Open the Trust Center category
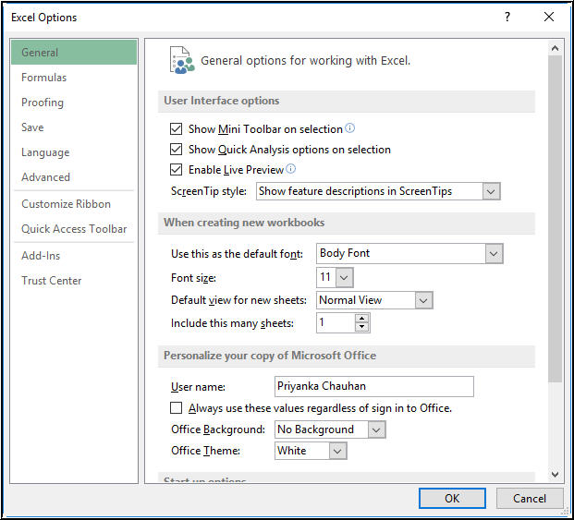Screen dimensions: 574x520 click(x=74, y=281)
